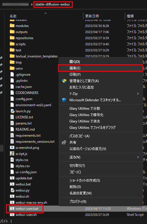The height and width of the screenshot is (224, 147).
Task: Click the textual_inversion_templates folder icon
Action: pyautogui.click(x=12, y=56)
